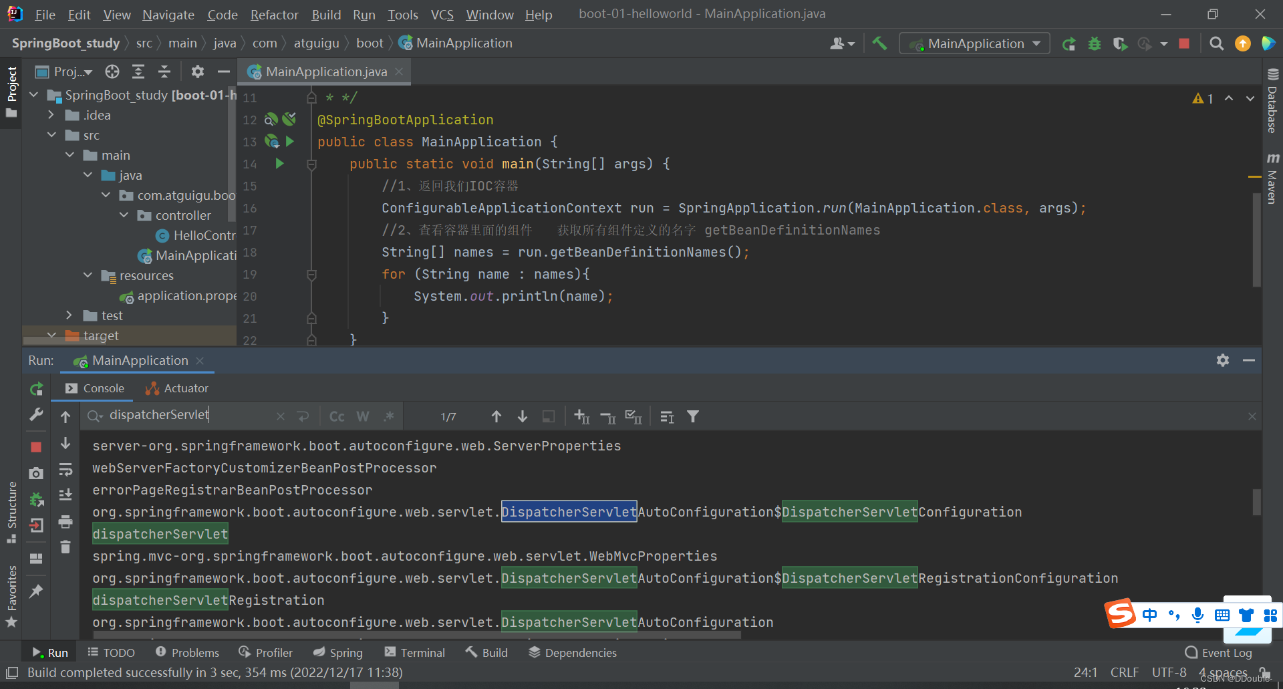Go to next search occurrence arrow

[x=523, y=416]
